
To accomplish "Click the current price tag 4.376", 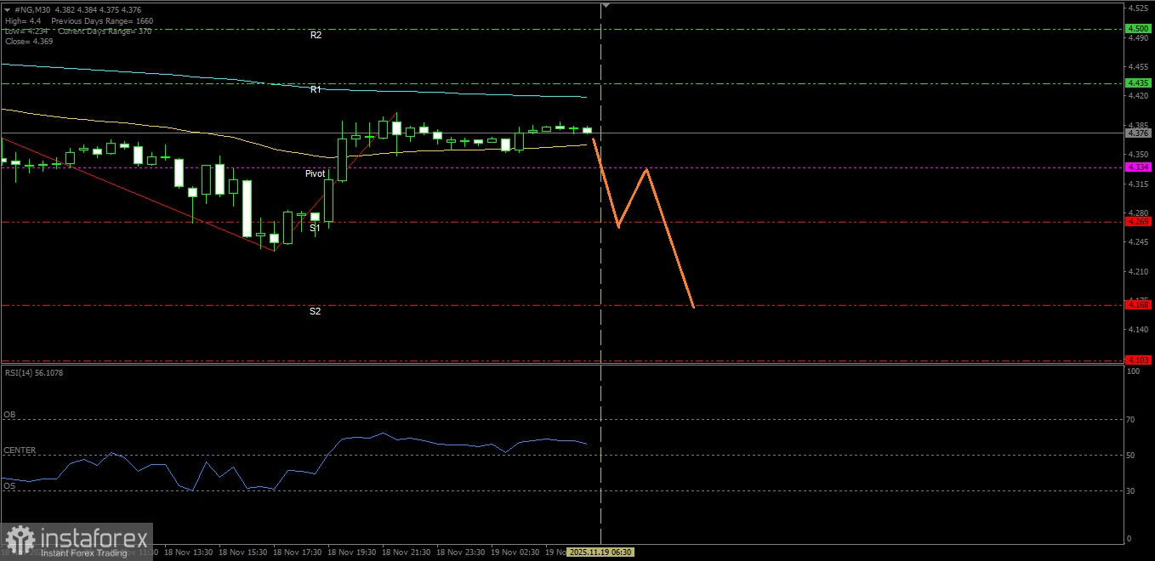I will tap(1136, 132).
